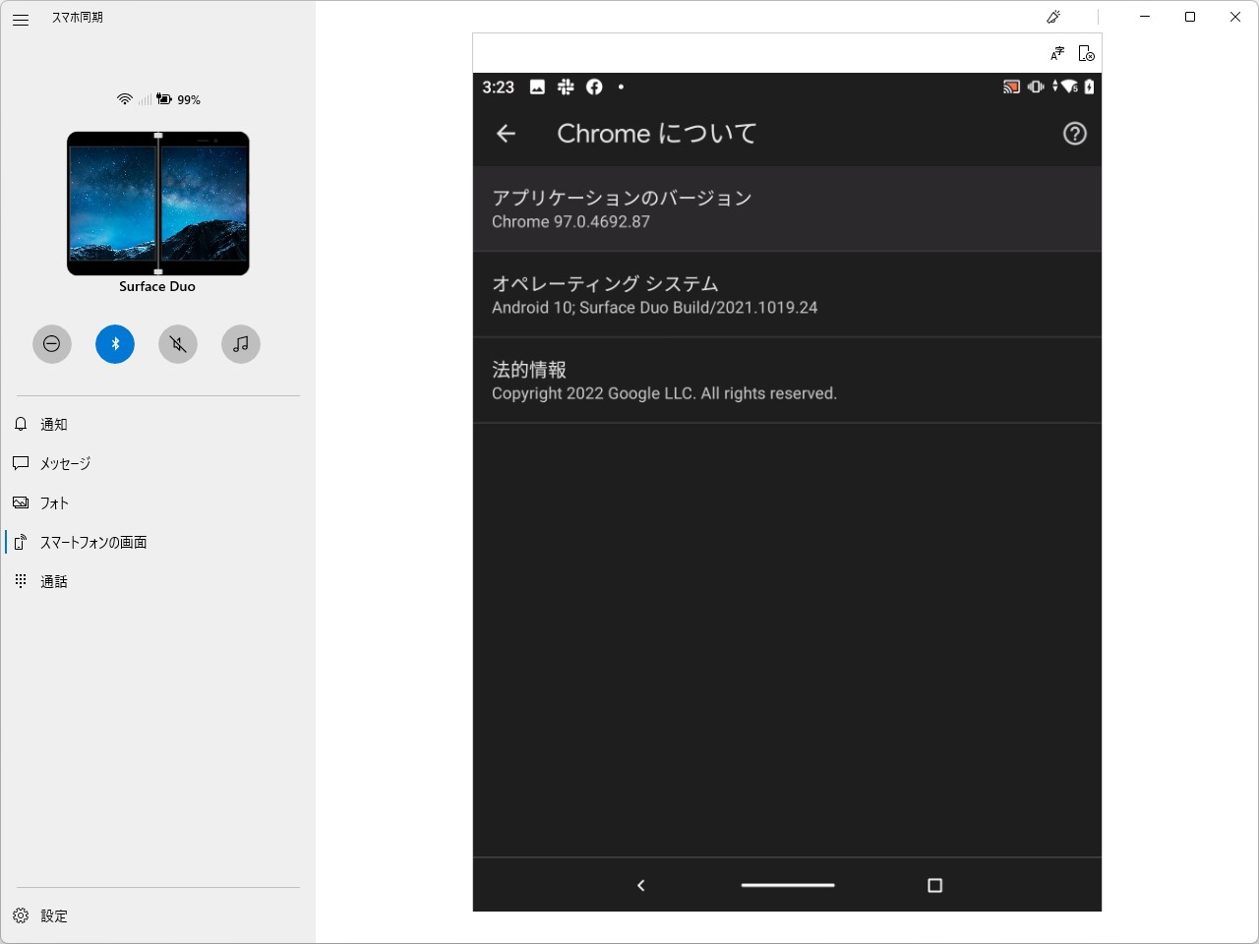The image size is (1259, 944).
Task: Click the Slack notification icon in the status bar
Action: [566, 88]
